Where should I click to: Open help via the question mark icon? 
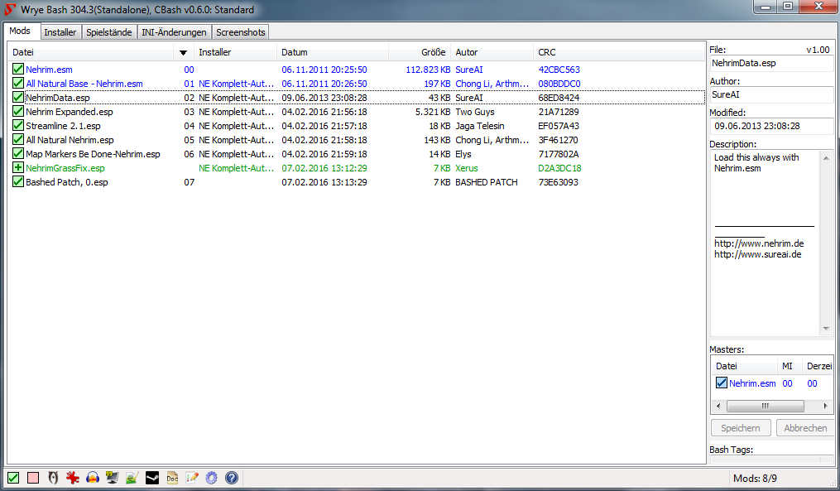[x=232, y=478]
